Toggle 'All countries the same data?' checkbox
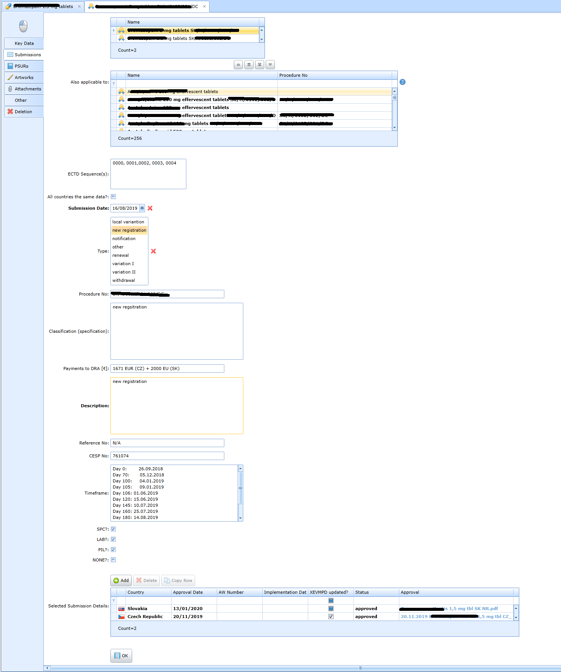Screen dimensions: 561x672 tap(113, 197)
